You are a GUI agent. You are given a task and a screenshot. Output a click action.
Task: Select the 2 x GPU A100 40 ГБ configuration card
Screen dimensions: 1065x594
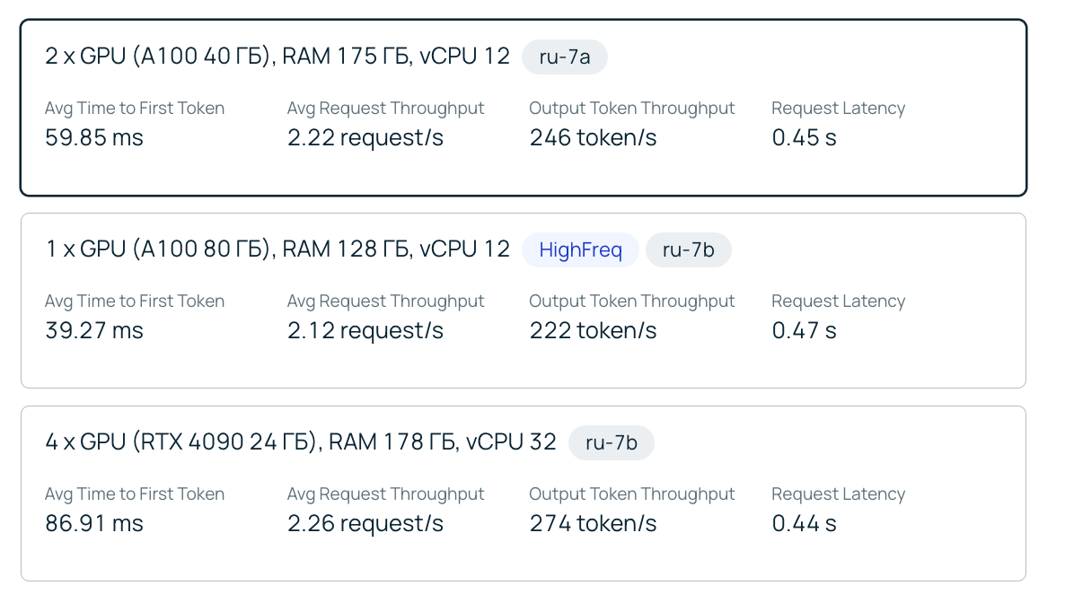pyautogui.click(x=523, y=108)
